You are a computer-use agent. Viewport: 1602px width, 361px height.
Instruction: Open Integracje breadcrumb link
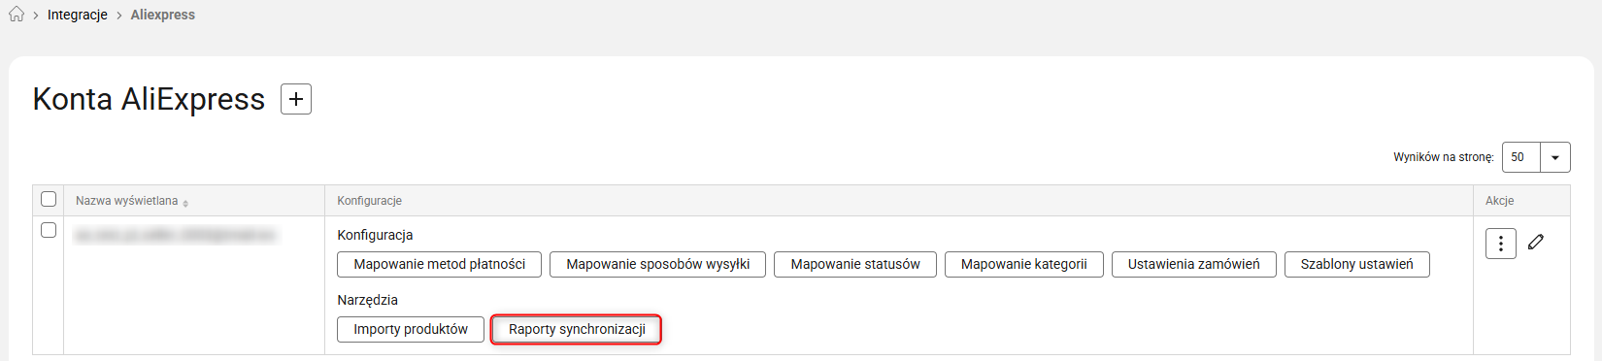[78, 15]
